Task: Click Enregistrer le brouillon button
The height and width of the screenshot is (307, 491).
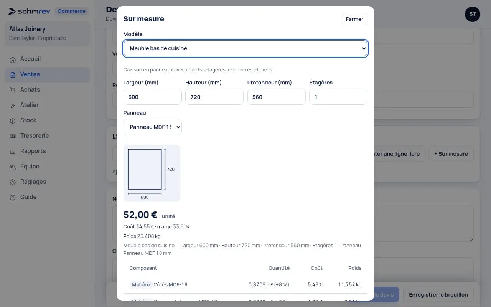Action: pos(438,295)
